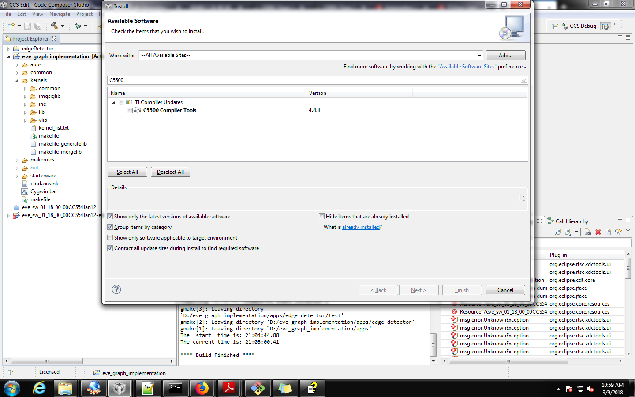This screenshot has height=397, width=635.
Task: Enable Show only software applicable to target environment
Action: coord(110,238)
